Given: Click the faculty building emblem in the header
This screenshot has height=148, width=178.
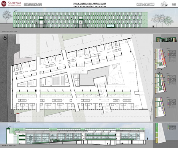Looking at the screenshot, I should [x=164, y=4].
